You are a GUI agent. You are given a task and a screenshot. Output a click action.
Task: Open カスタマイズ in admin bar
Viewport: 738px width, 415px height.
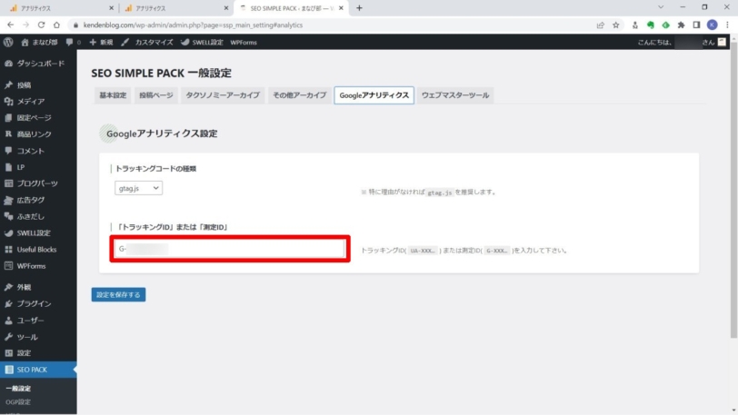(x=147, y=43)
